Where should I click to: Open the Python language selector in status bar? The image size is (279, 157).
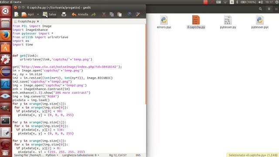click(52, 155)
